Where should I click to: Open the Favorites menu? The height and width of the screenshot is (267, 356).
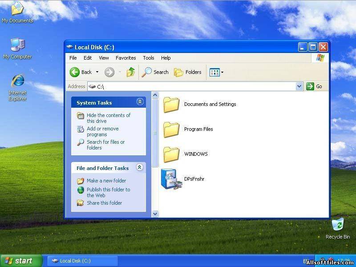125,58
